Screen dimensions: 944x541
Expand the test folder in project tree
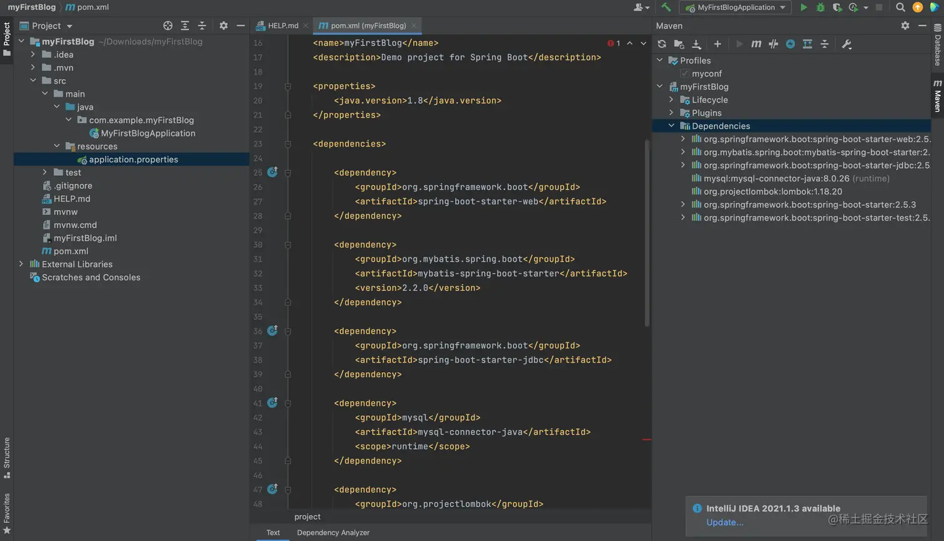[45, 173]
